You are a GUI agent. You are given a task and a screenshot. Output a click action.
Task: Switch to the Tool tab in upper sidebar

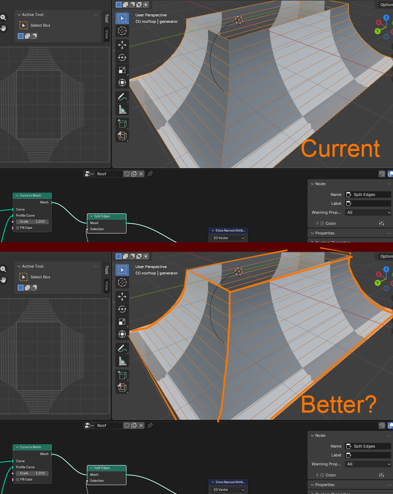(107, 19)
